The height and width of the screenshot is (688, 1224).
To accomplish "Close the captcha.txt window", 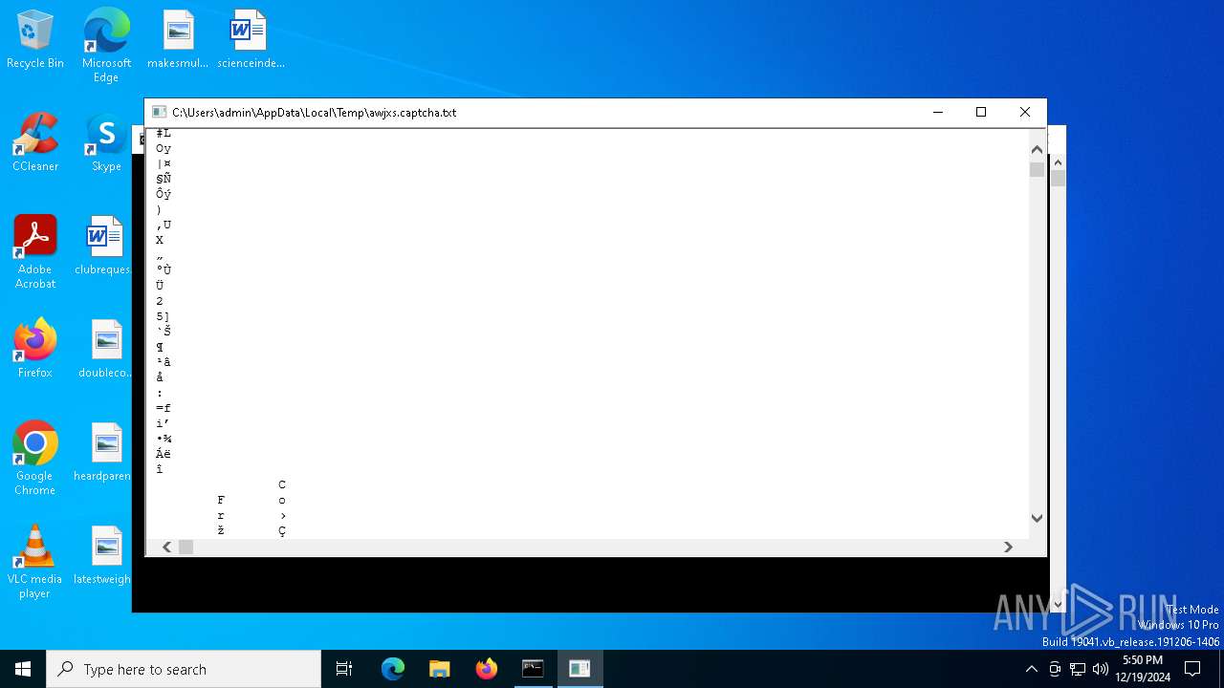I will 1025,112.
